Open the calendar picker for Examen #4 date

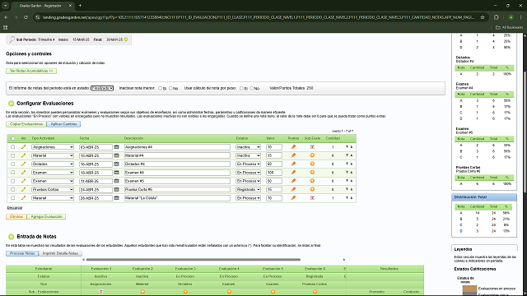pos(116,173)
